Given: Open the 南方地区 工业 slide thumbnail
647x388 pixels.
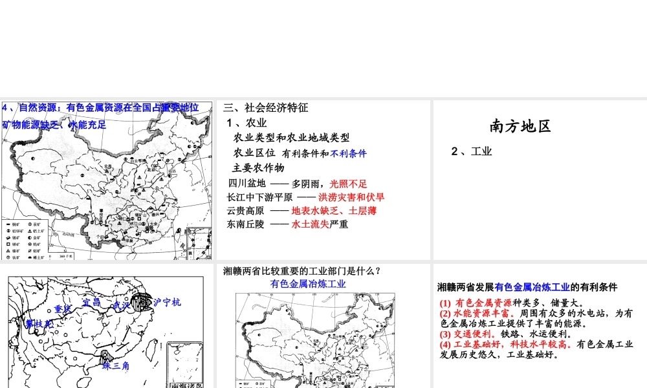Looking at the screenshot, I should (540, 180).
